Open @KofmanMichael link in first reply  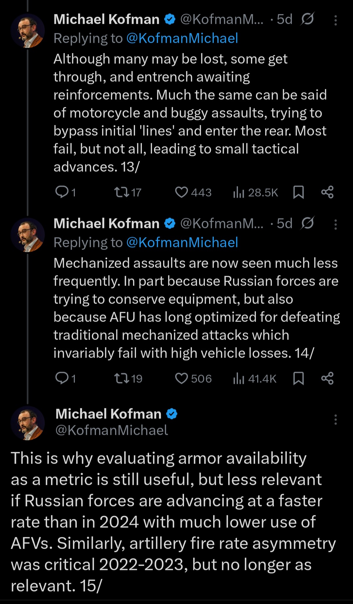(x=182, y=38)
